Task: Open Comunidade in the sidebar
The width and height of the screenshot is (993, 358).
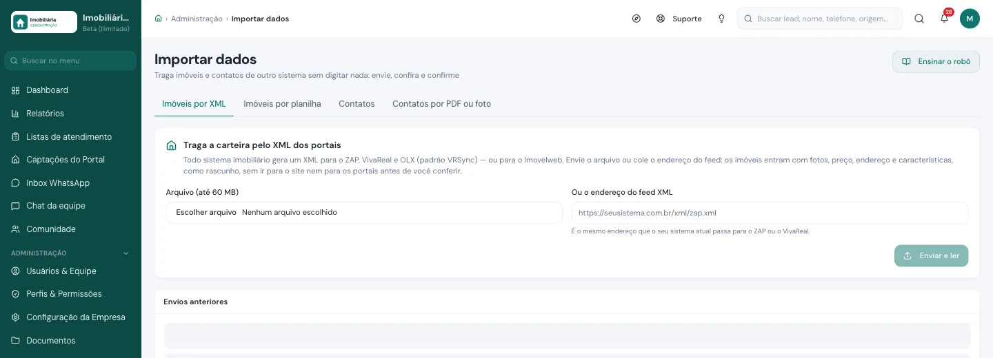Action: click(70, 229)
